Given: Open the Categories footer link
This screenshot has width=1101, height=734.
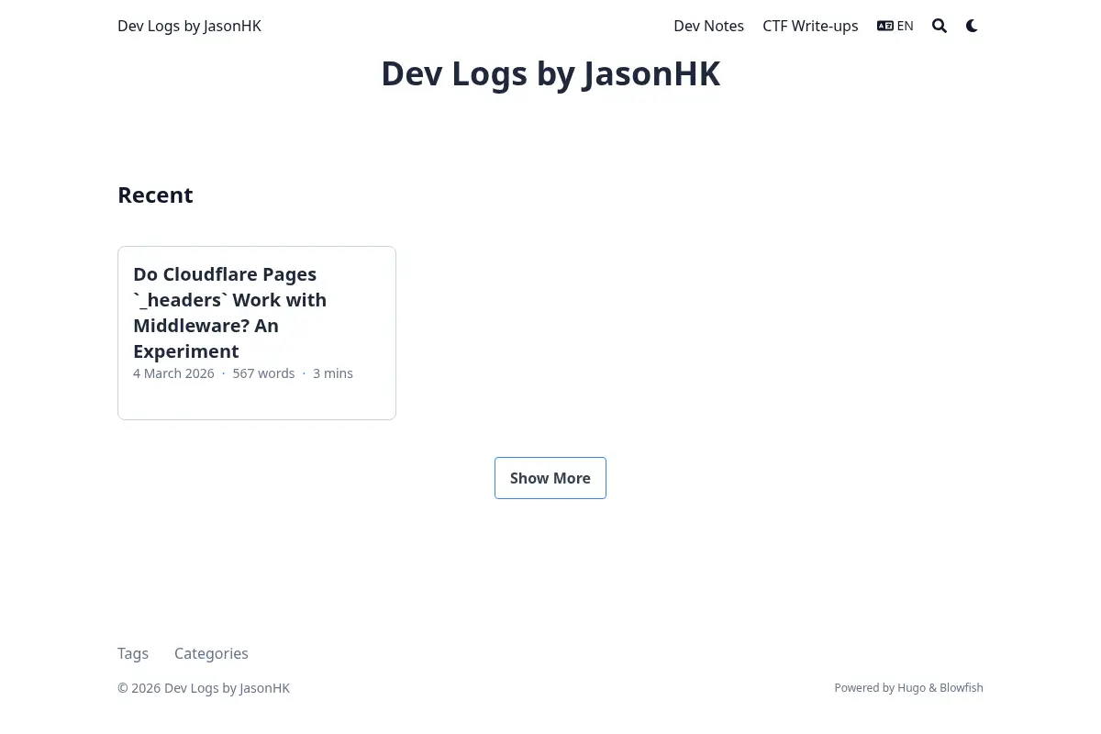Looking at the screenshot, I should pos(211,653).
